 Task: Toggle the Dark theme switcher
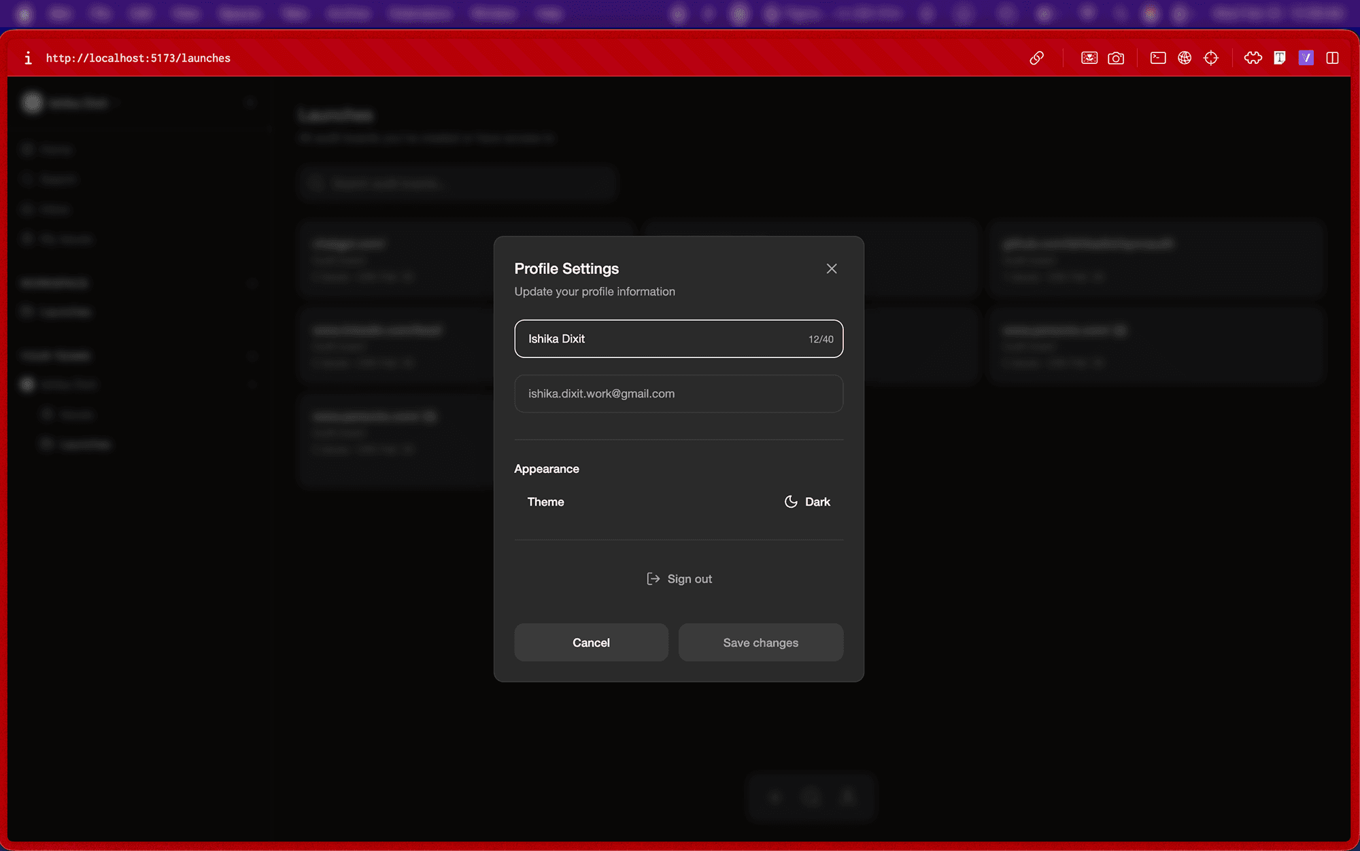click(x=807, y=502)
